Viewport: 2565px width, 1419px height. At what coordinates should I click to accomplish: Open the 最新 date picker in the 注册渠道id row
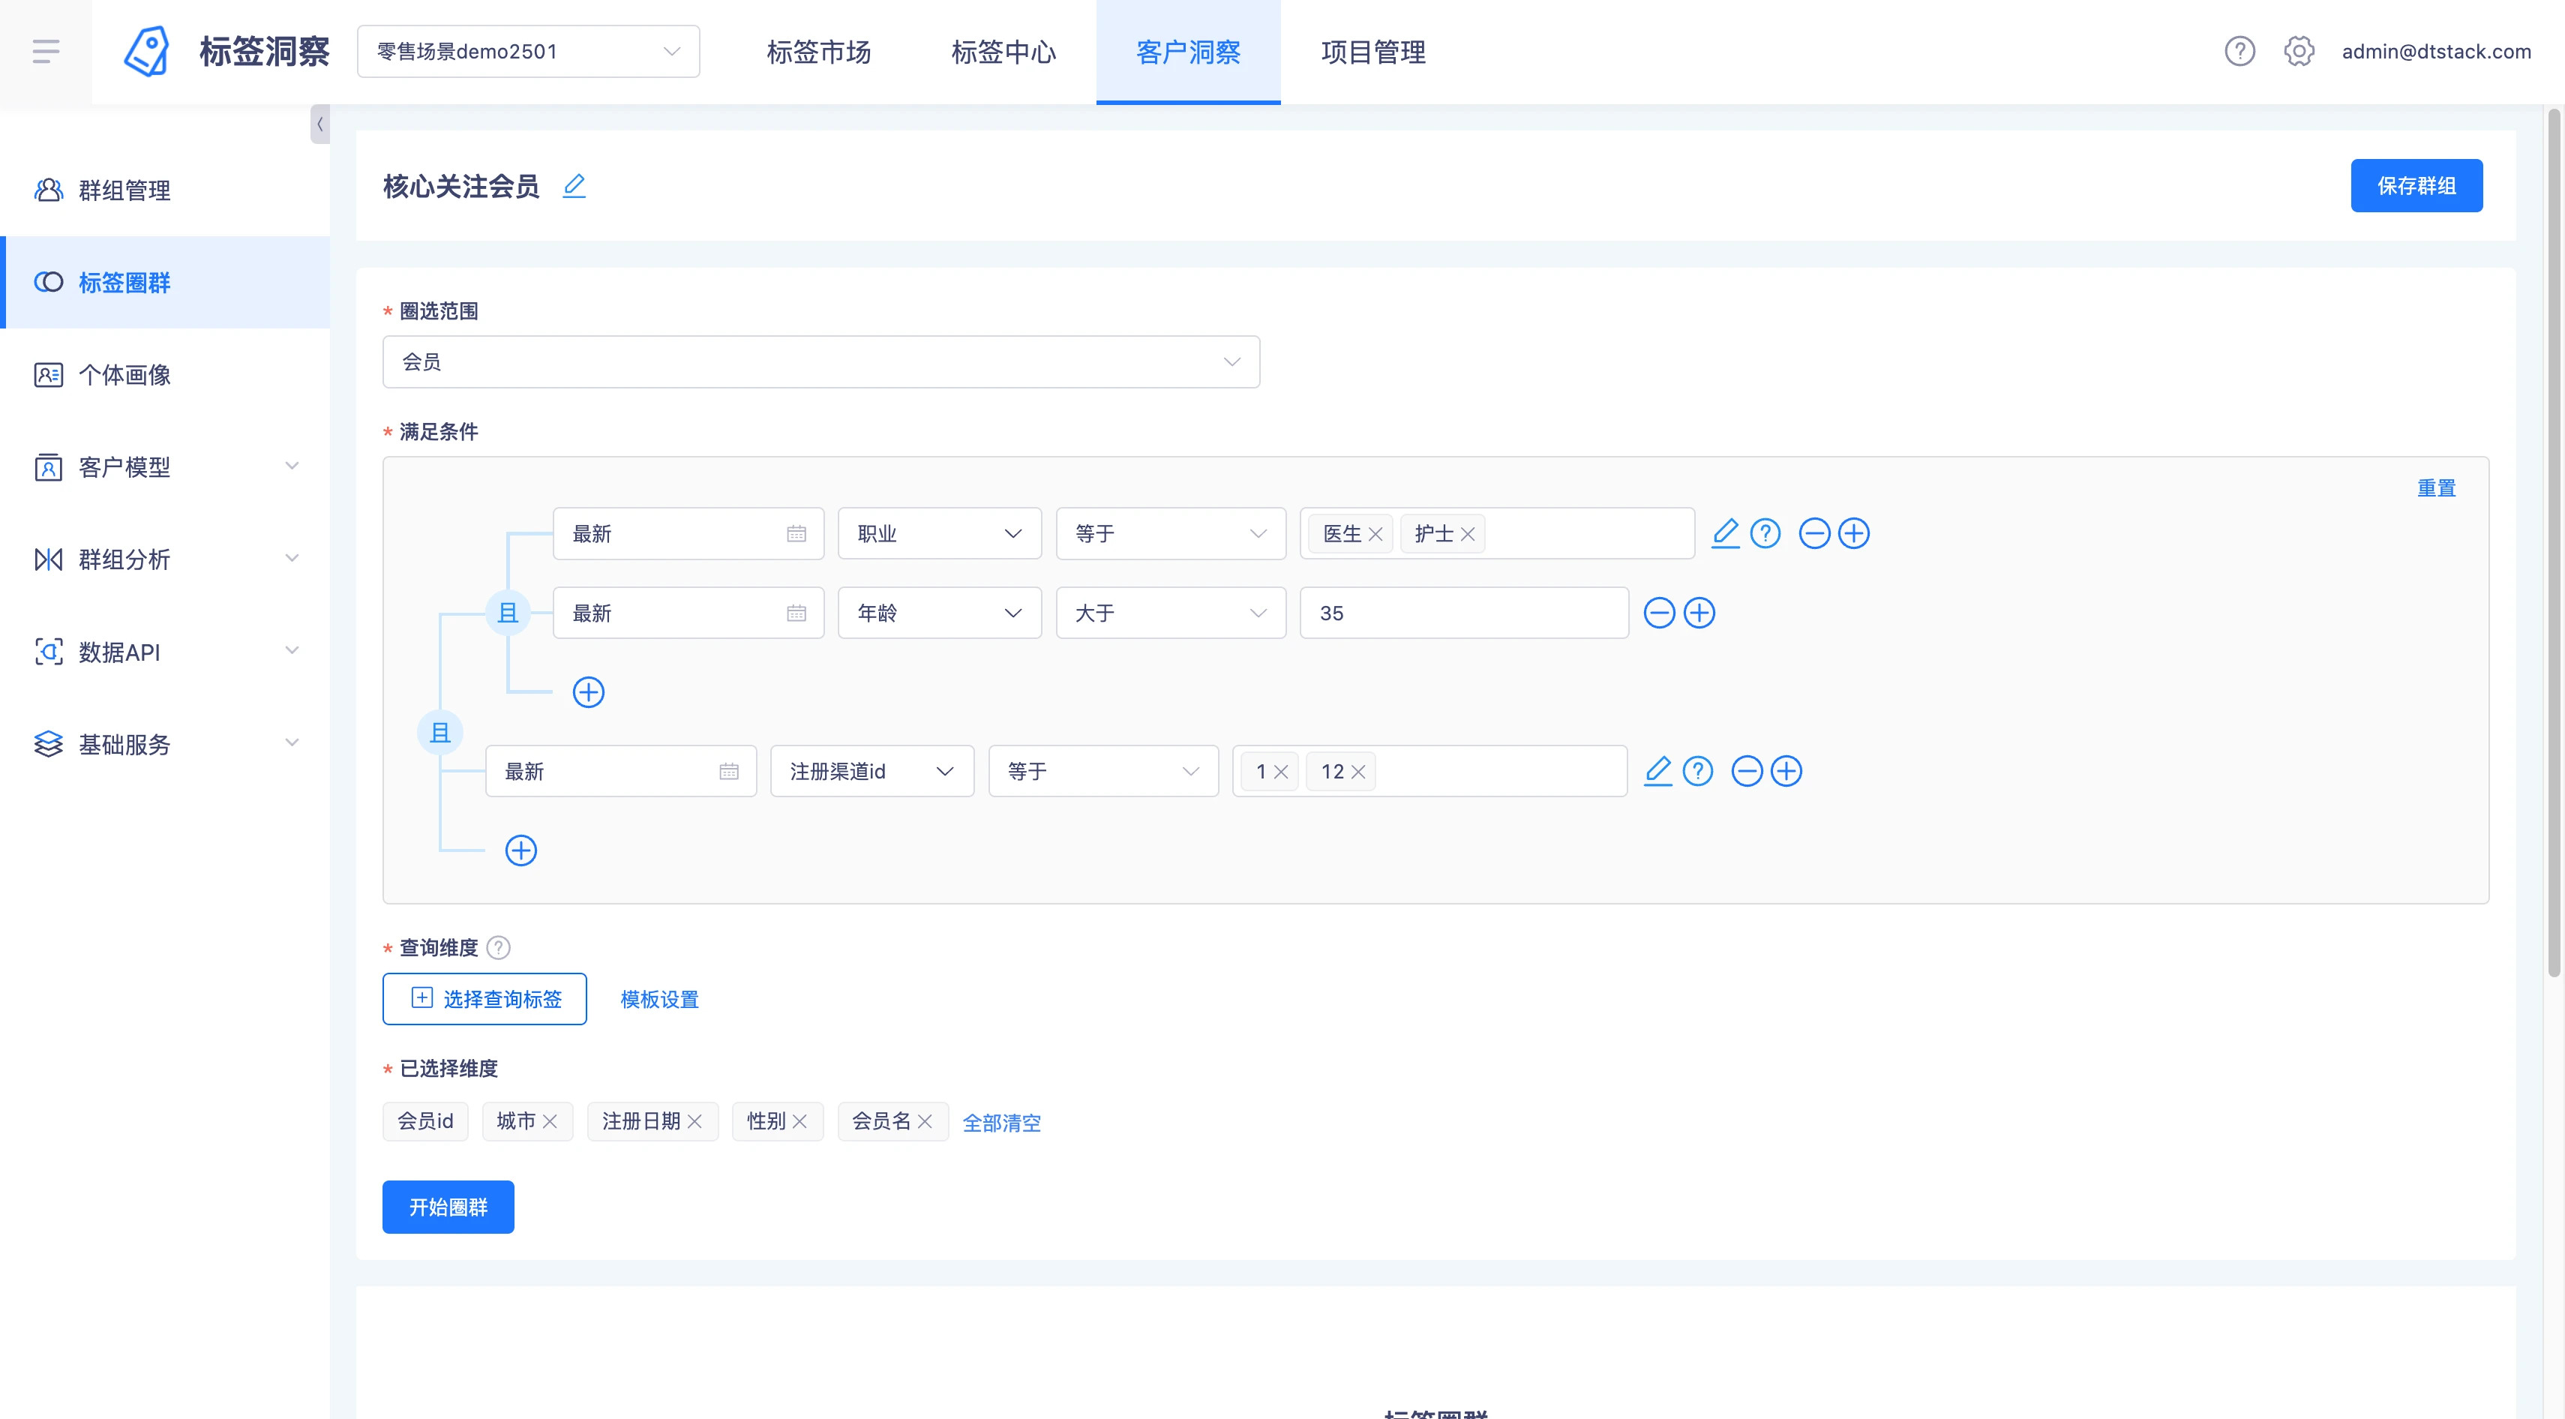pos(620,771)
